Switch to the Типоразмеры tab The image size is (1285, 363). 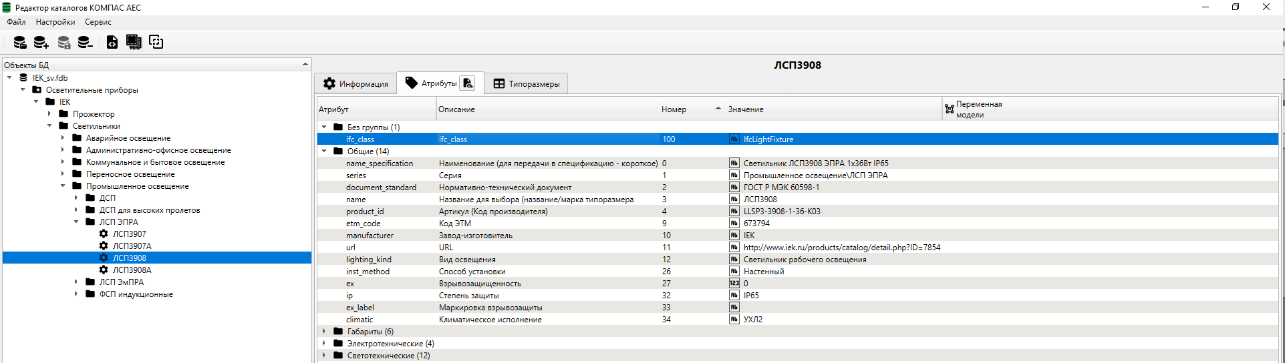coord(527,83)
